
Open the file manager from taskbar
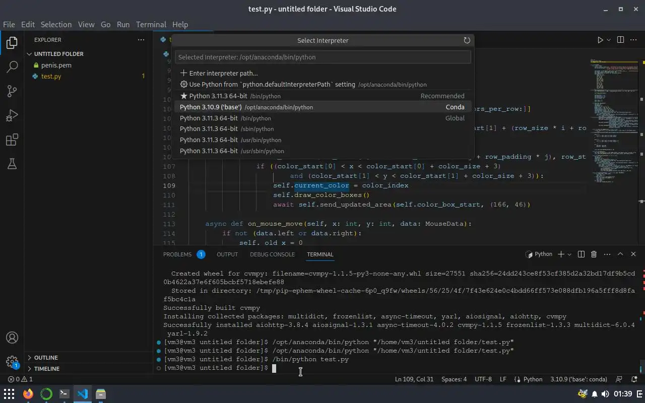pos(101,394)
